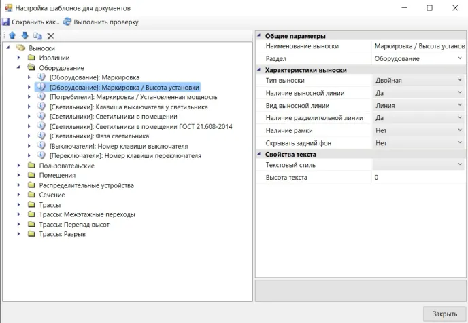This screenshot has width=468, height=323.
Task: Collapse the Общие параметры section
Action: (x=259, y=35)
